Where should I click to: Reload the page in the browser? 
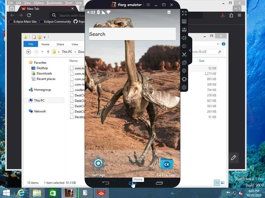click(29, 15)
